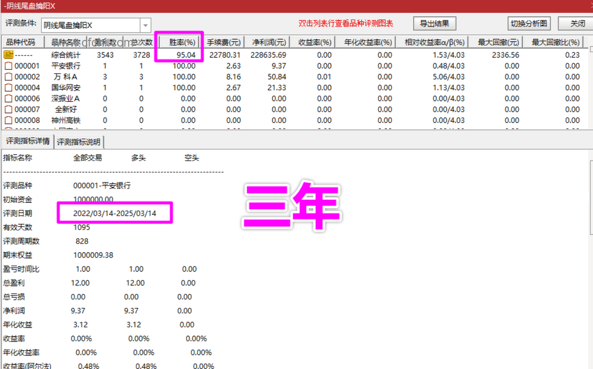Click the 95.04 win rate value
Image resolution: width=593 pixels, height=369 pixels.
(x=186, y=55)
